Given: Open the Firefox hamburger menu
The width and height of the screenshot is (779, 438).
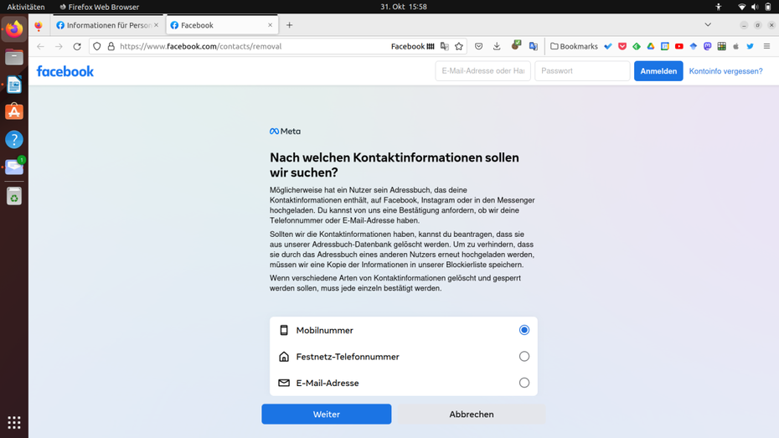Looking at the screenshot, I should pyautogui.click(x=766, y=46).
